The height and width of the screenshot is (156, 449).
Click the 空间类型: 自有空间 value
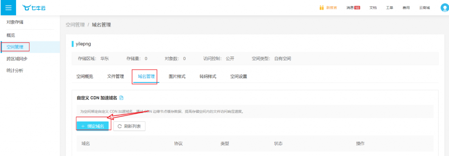282,59
